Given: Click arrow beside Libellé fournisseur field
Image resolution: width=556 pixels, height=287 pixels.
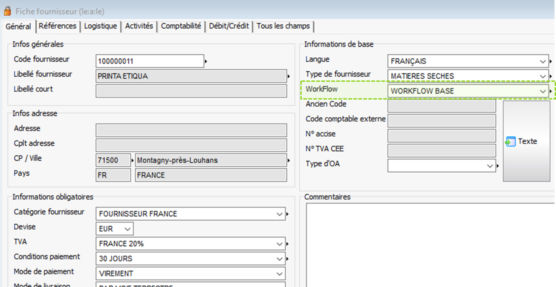Looking at the screenshot, I should pyautogui.click(x=289, y=76).
